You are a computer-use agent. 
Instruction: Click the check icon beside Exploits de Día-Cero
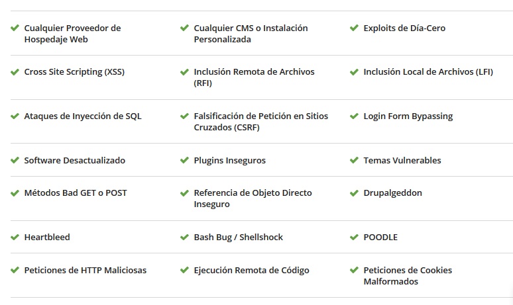pos(354,28)
